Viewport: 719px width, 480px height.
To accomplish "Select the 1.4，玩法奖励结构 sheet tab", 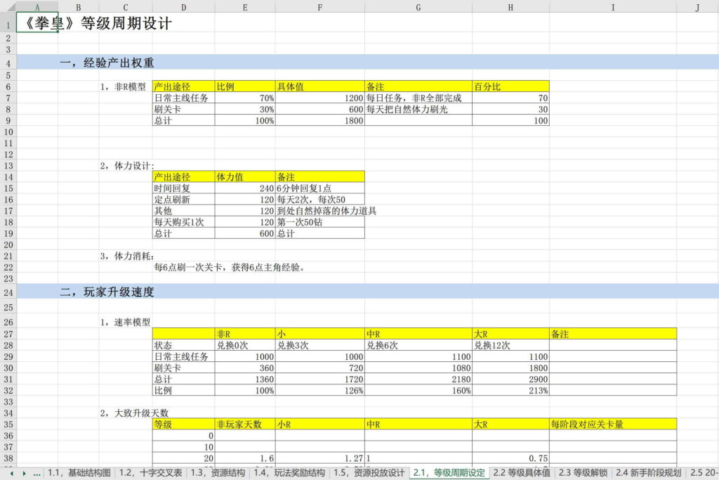I will point(289,473).
